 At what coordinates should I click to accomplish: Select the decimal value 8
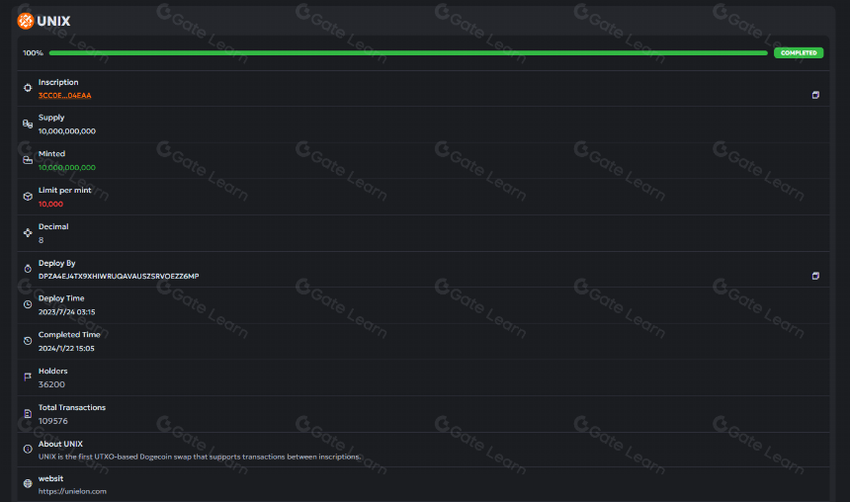41,240
